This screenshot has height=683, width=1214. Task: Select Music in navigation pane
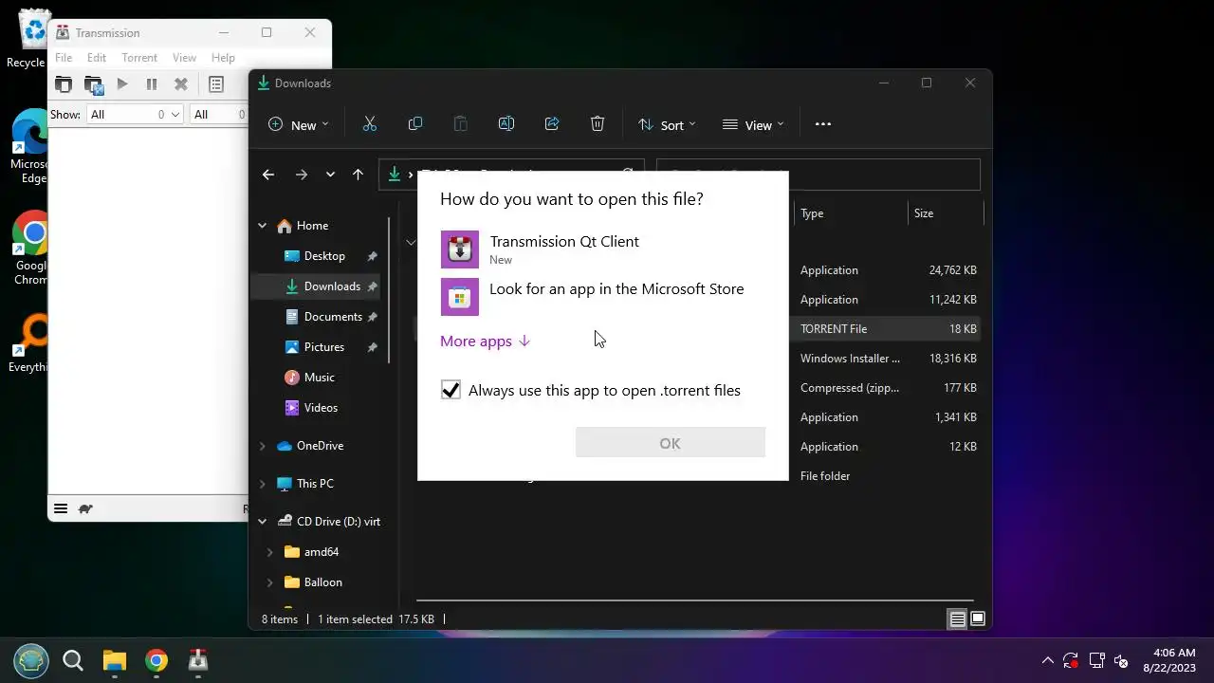point(319,378)
